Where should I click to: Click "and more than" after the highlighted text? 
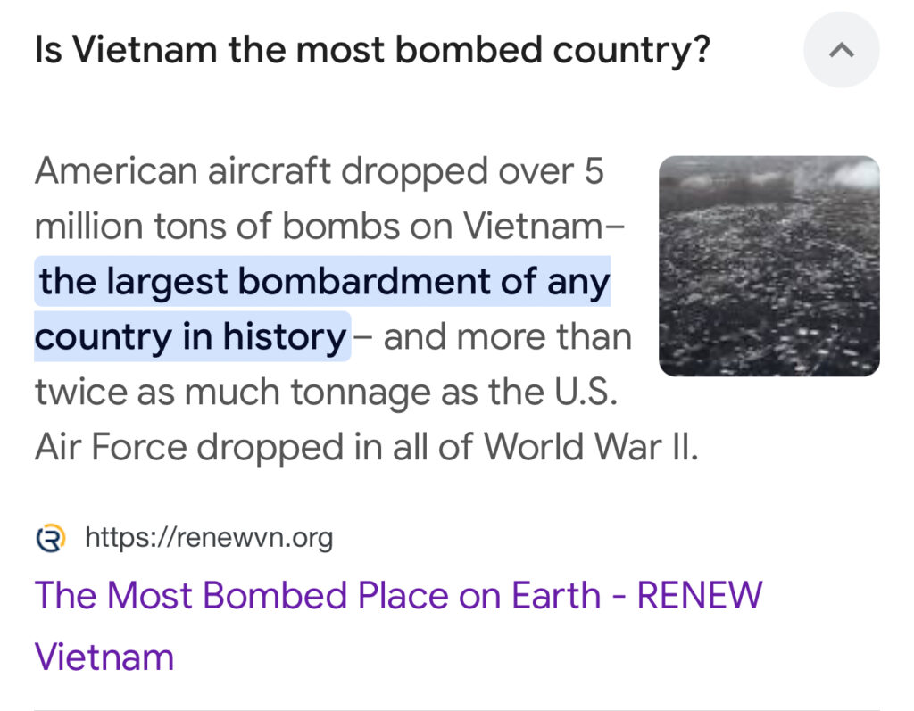[507, 337]
